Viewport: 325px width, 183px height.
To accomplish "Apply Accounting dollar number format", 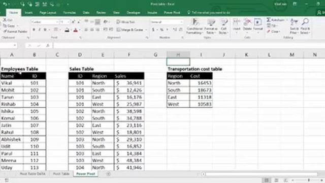I will (x=153, y=30).
